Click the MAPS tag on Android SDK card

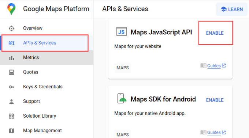[122, 134]
